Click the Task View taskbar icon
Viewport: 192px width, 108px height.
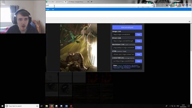42,106
